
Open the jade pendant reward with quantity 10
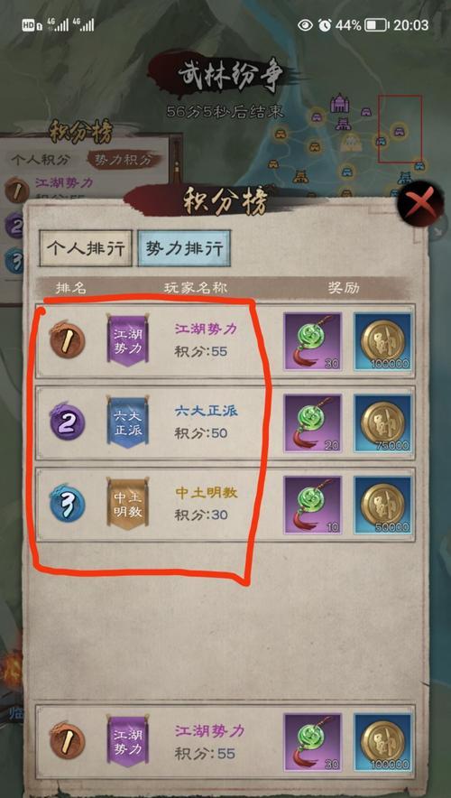313,505
